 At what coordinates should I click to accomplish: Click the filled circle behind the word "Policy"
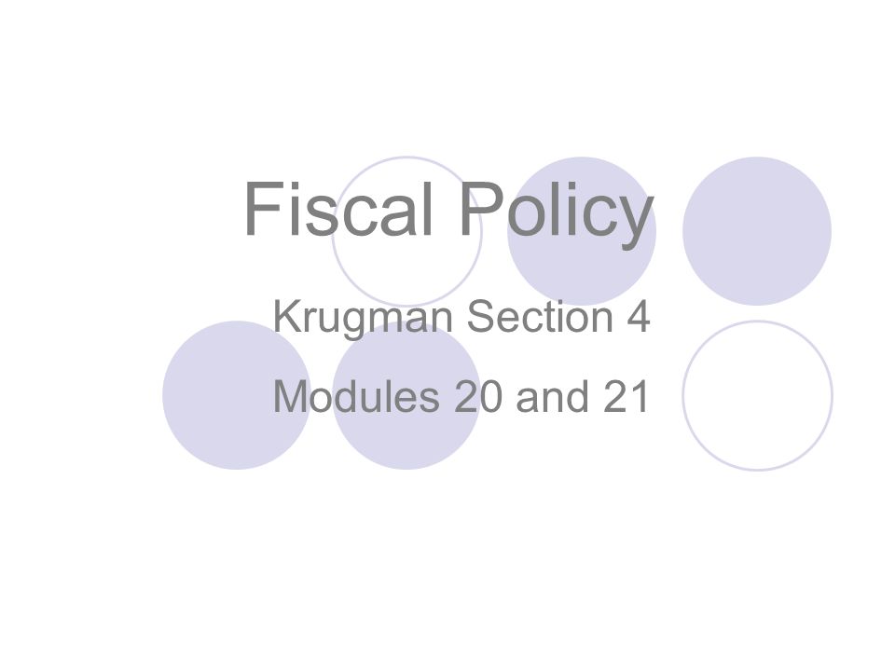click(x=582, y=231)
